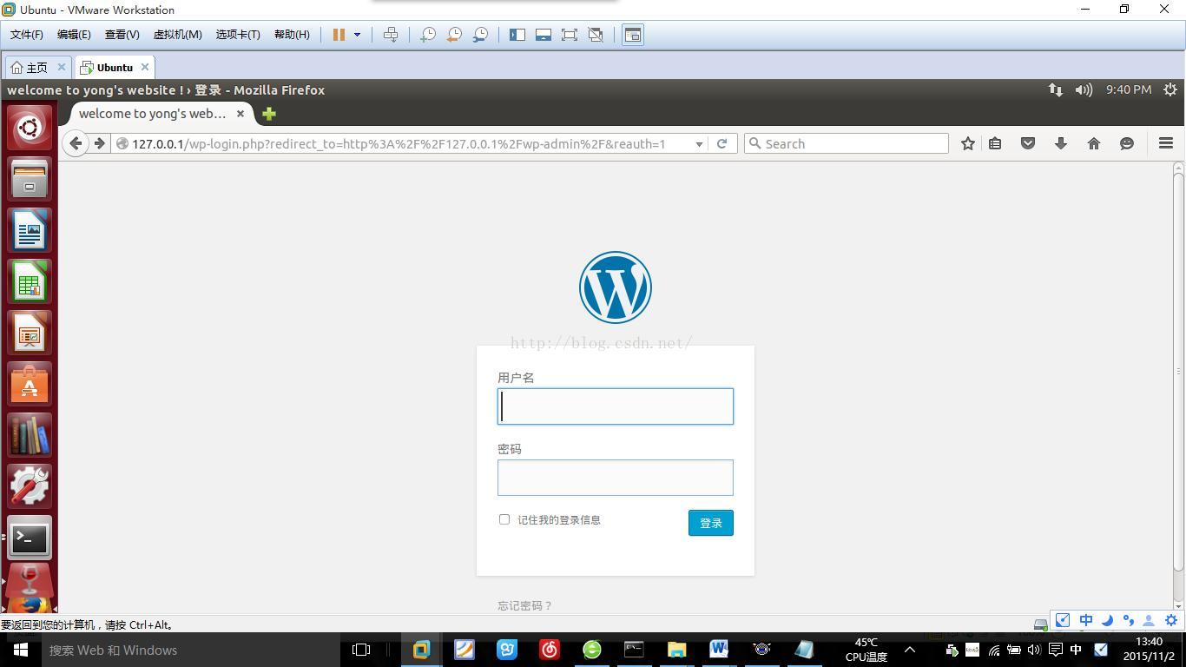
Task: Click the blue 登录 button
Action: (x=711, y=523)
